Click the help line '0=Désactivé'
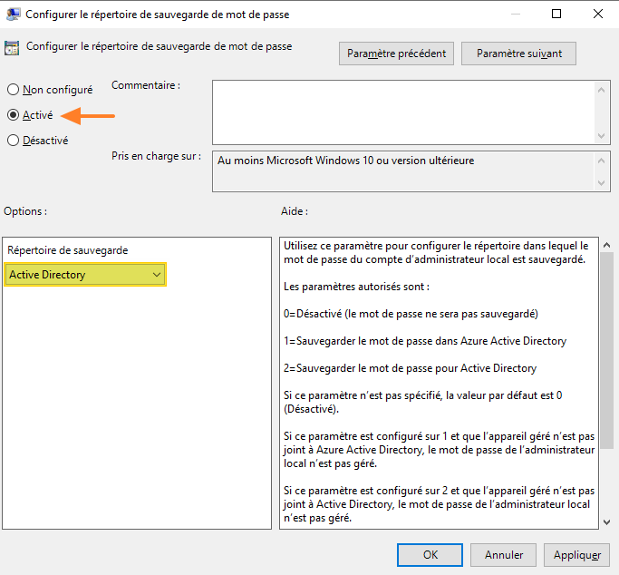 [411, 314]
